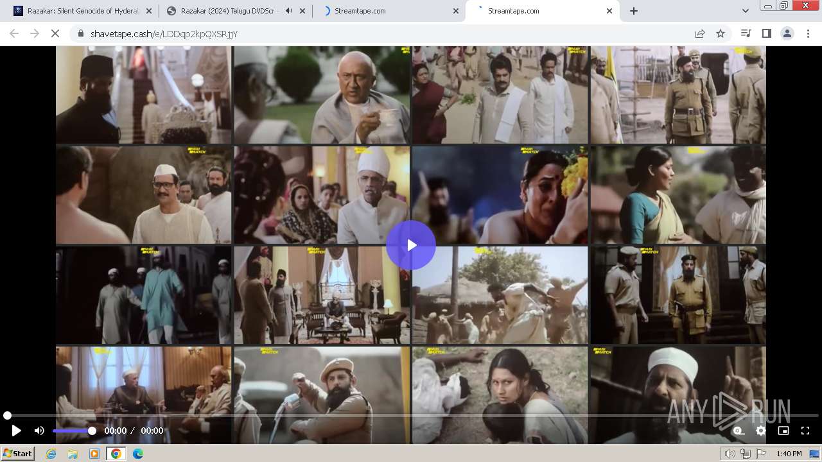Open Windows Media Player from the taskbar
Screen dimensions: 822x462
click(94, 454)
